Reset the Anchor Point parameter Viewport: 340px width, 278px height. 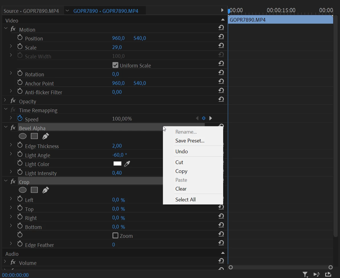tap(221, 81)
